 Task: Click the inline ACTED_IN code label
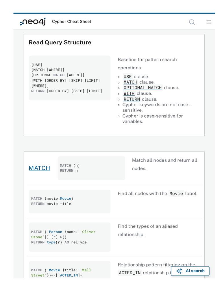pyautogui.click(x=130, y=273)
